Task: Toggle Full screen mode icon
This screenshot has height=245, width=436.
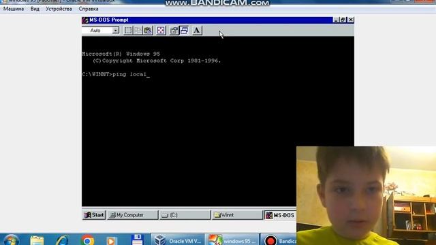Action: pos(161,30)
